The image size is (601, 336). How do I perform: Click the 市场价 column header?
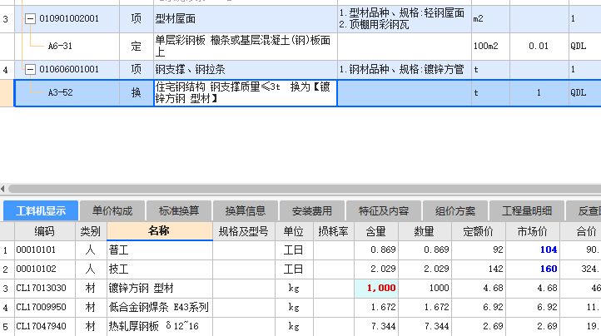(x=532, y=231)
